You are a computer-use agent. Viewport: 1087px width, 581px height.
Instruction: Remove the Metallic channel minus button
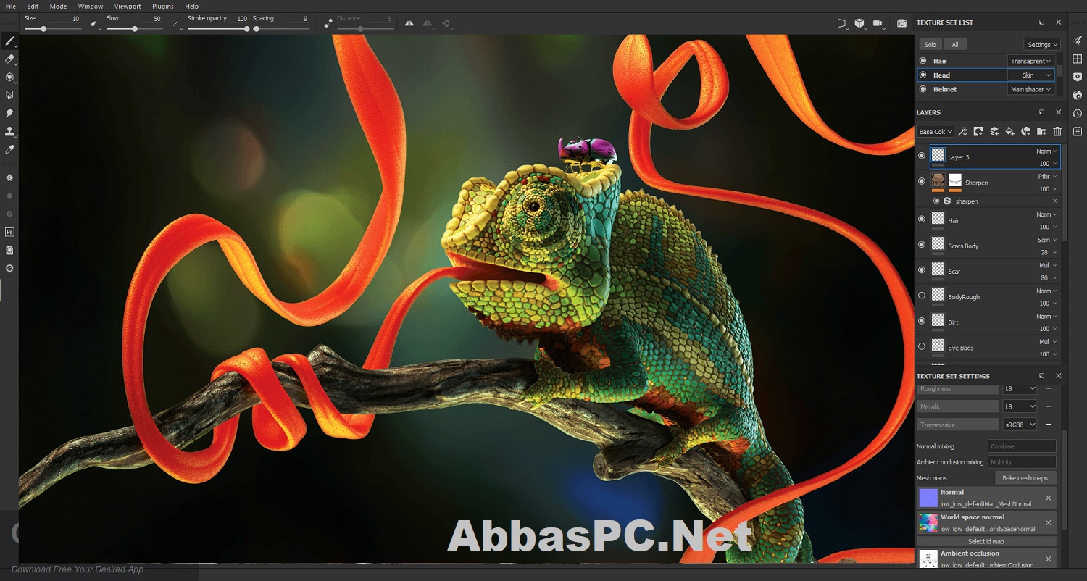(x=1048, y=406)
